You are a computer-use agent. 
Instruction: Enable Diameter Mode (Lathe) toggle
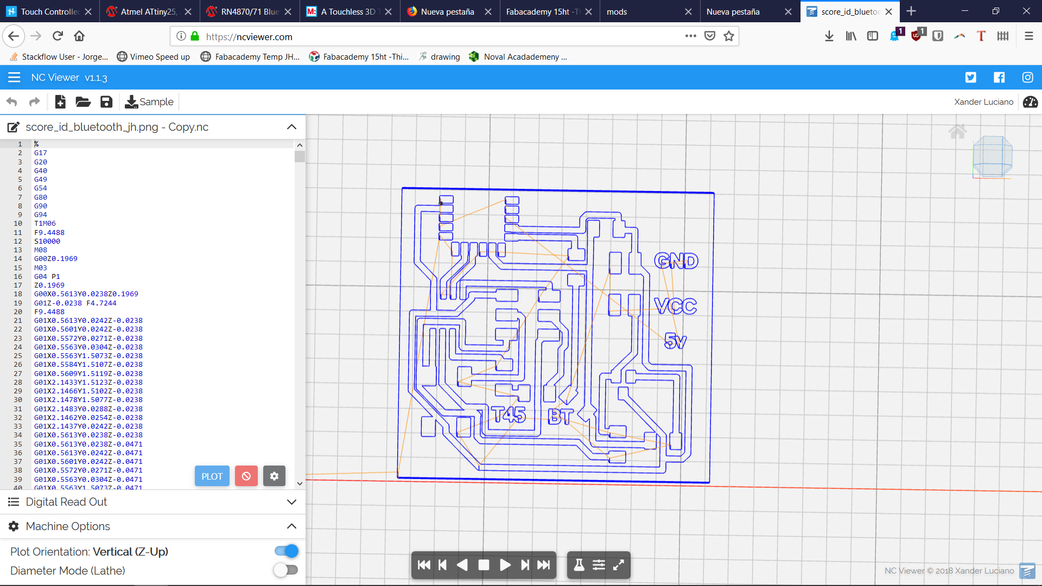click(287, 570)
